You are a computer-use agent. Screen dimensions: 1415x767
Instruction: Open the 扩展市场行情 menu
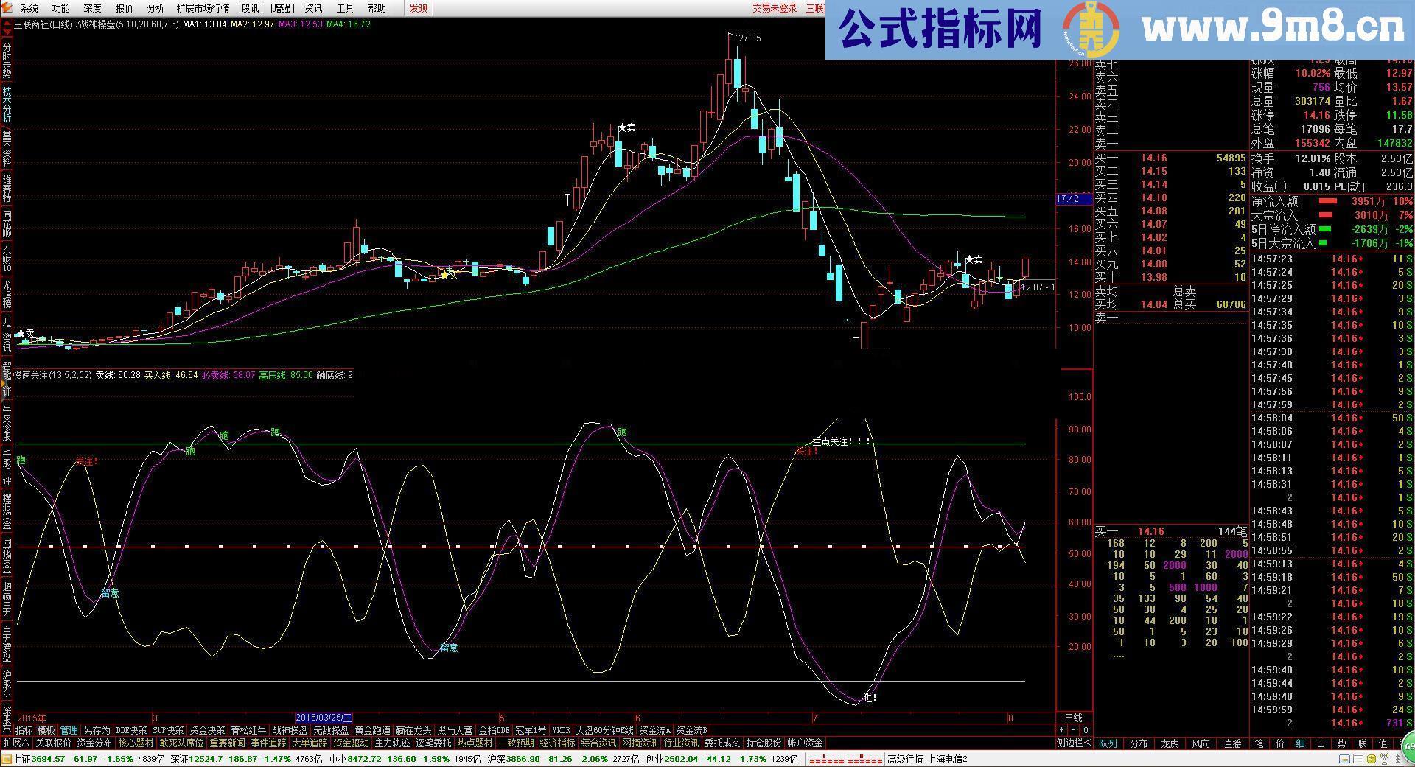(203, 8)
